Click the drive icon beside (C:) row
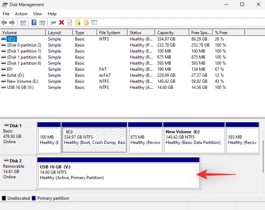 pyautogui.click(x=4, y=39)
